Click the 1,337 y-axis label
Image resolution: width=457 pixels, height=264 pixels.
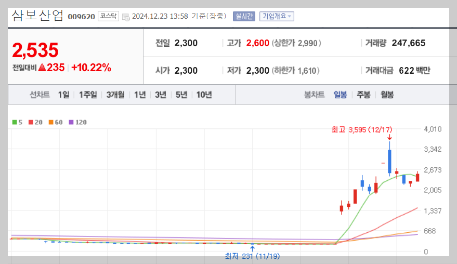(433, 210)
